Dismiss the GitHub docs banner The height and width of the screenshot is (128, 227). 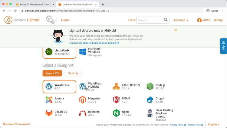pos(176,30)
